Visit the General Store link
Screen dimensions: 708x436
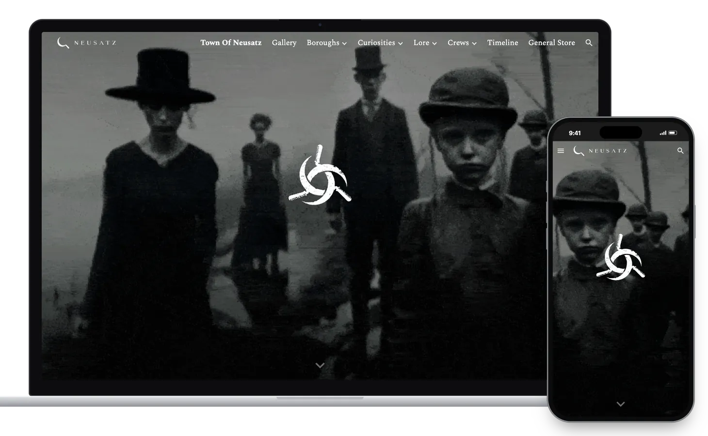pos(552,43)
